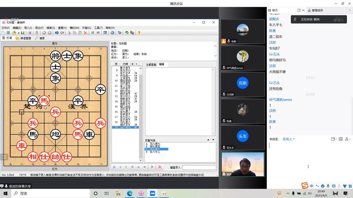Click the tag label toolbar icon

point(119,33)
